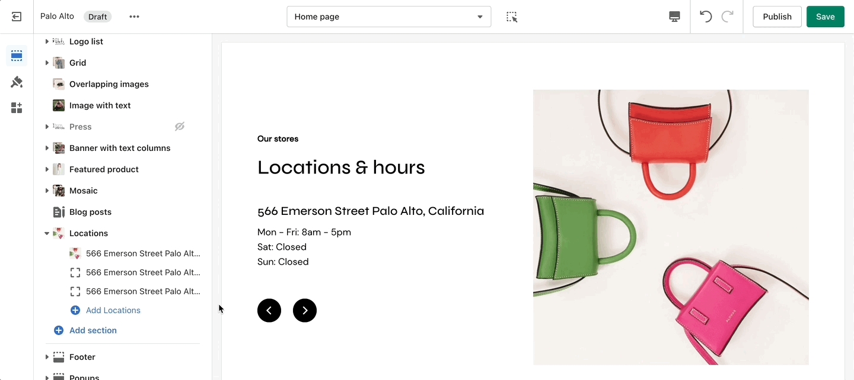854x380 pixels.
Task: Go to previous location slide
Action: pyautogui.click(x=269, y=310)
